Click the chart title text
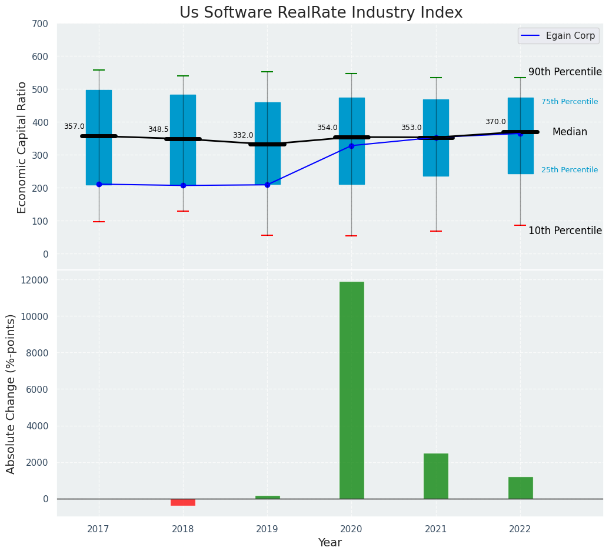The width and height of the screenshot is (609, 554). pyautogui.click(x=321, y=13)
